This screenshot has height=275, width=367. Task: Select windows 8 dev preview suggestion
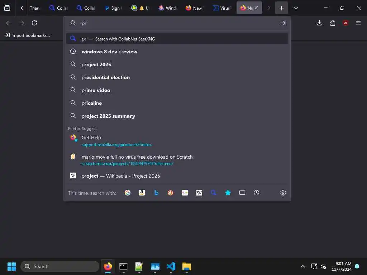tap(177, 52)
